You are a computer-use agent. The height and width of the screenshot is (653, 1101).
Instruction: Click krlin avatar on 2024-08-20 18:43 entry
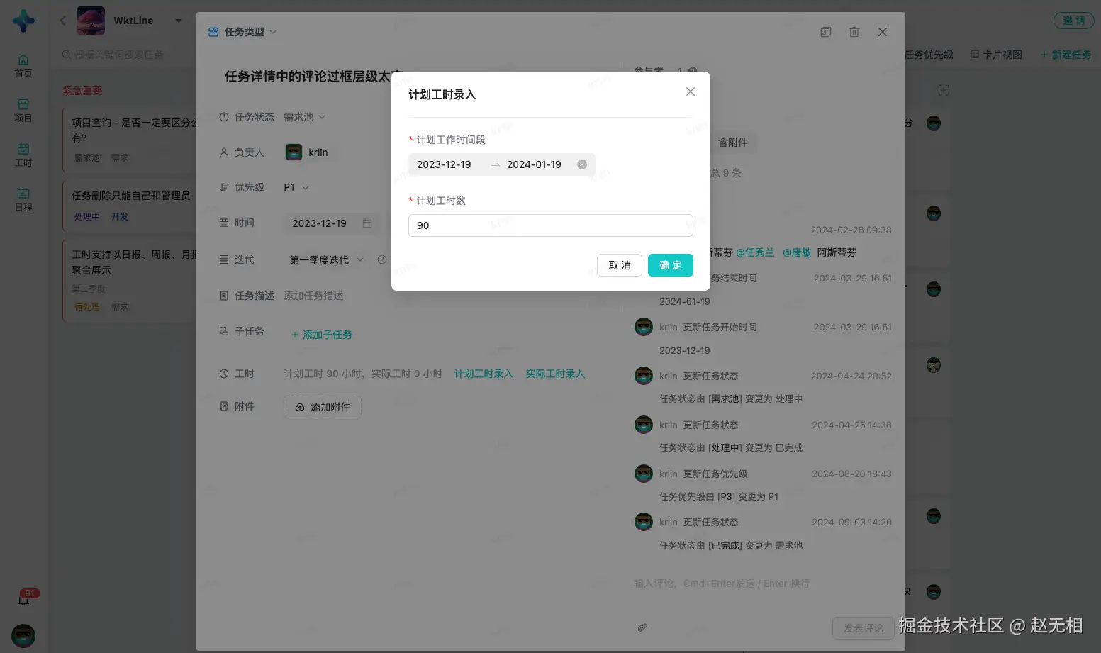point(644,474)
